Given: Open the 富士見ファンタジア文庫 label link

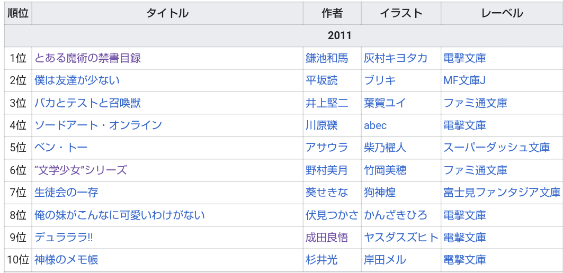Looking at the screenshot, I should 502,193.
